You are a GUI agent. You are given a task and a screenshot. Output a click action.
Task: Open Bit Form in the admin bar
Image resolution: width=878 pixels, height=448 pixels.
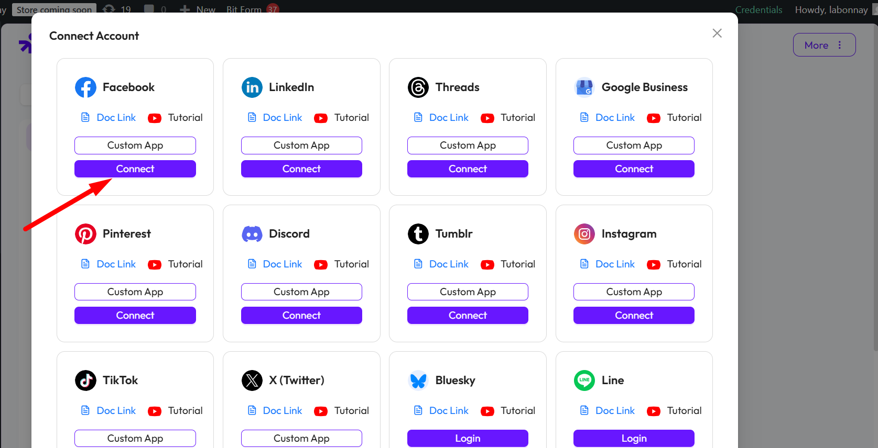pyautogui.click(x=252, y=9)
